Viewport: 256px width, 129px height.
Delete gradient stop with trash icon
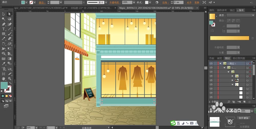(x=253, y=38)
